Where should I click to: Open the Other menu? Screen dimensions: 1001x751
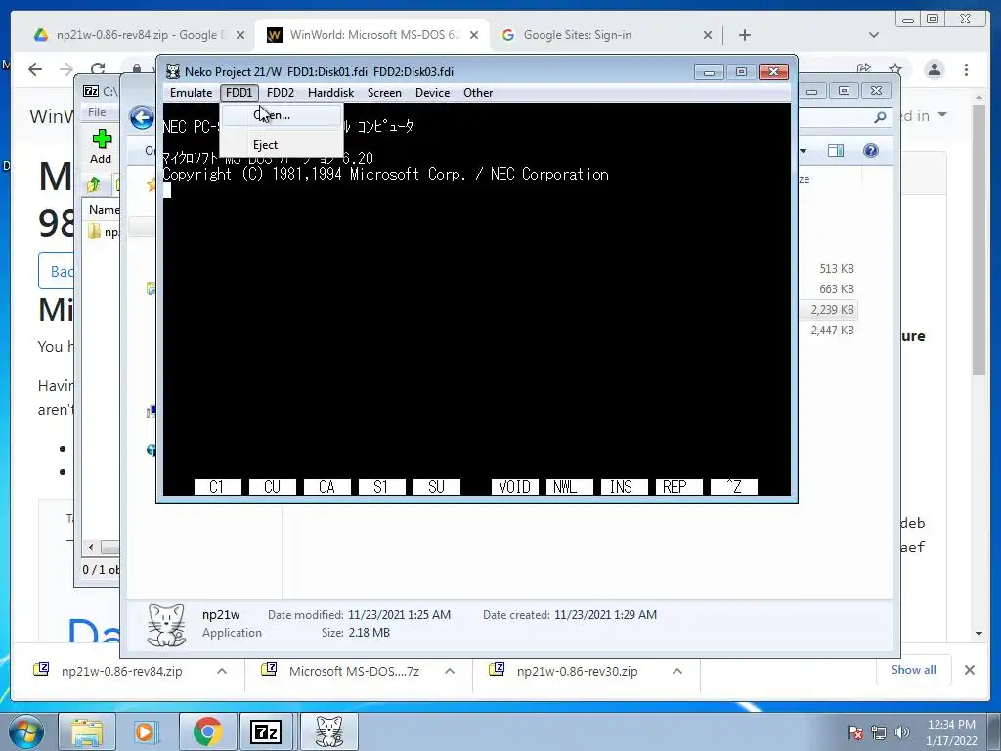(x=478, y=93)
